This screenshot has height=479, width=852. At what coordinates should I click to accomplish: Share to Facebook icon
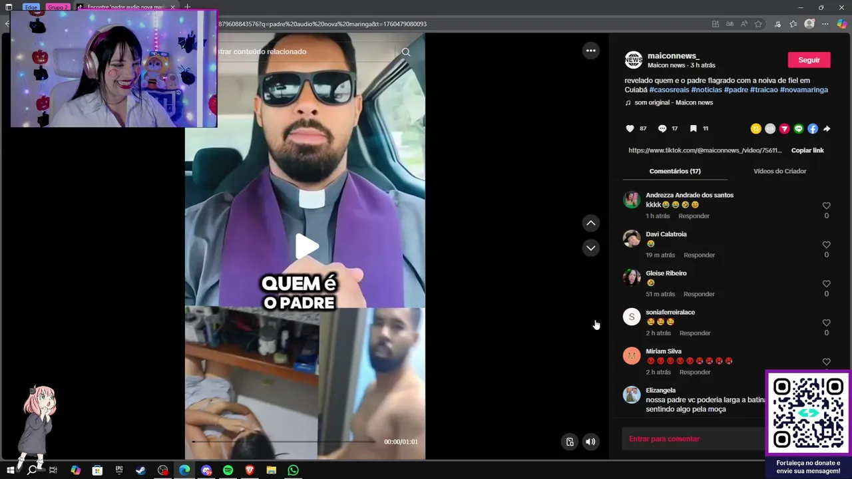[x=813, y=128]
